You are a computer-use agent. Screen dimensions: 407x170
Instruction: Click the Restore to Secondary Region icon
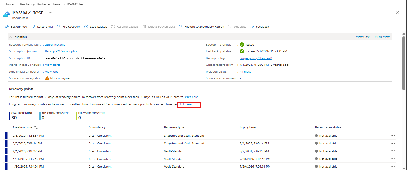[181, 27]
